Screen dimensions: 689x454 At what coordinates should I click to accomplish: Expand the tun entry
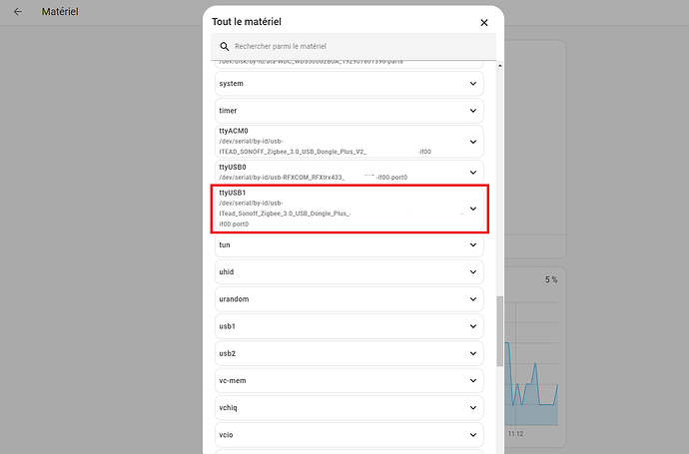(349, 245)
